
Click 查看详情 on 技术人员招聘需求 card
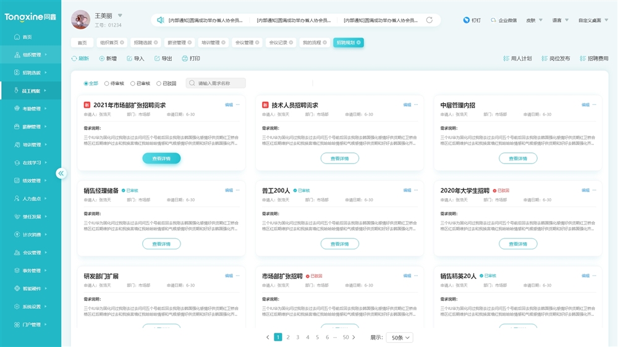point(339,159)
